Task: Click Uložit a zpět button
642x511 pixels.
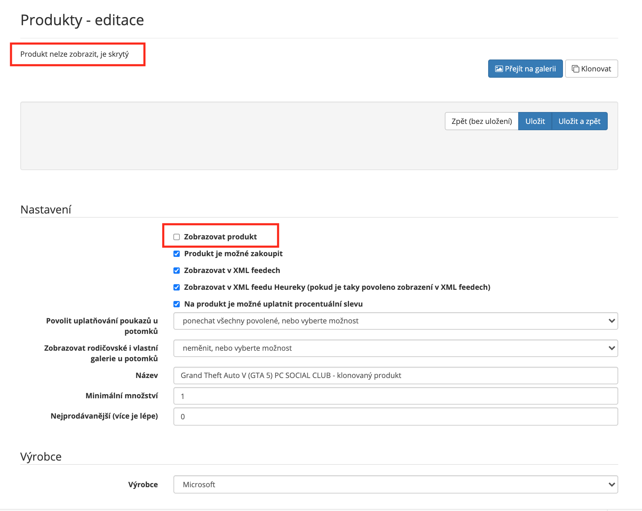Action: click(579, 121)
